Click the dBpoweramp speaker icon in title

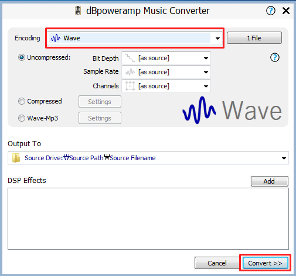pos(78,11)
